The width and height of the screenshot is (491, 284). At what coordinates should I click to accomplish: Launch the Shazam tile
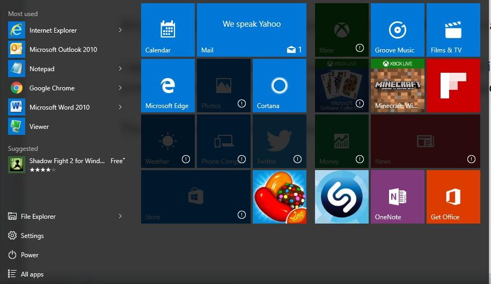coord(342,197)
